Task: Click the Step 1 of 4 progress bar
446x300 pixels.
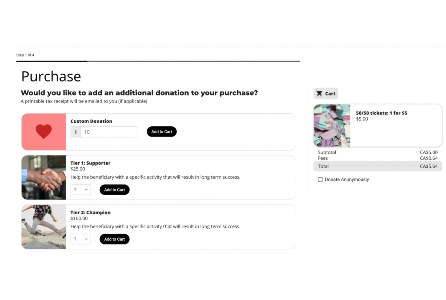Action: pos(158,61)
